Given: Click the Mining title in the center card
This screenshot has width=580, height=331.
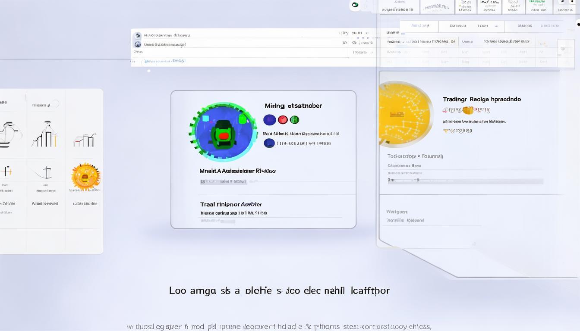Looking at the screenshot, I should coord(293,106).
